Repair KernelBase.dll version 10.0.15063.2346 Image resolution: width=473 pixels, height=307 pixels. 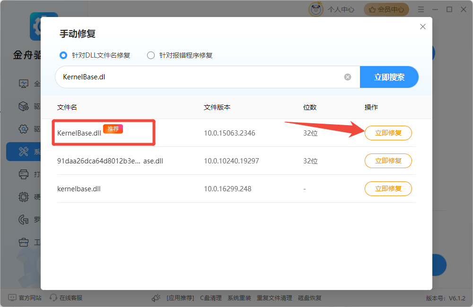[388, 133]
